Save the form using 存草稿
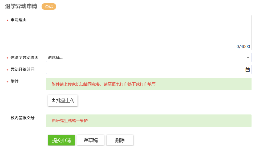 point(91,140)
